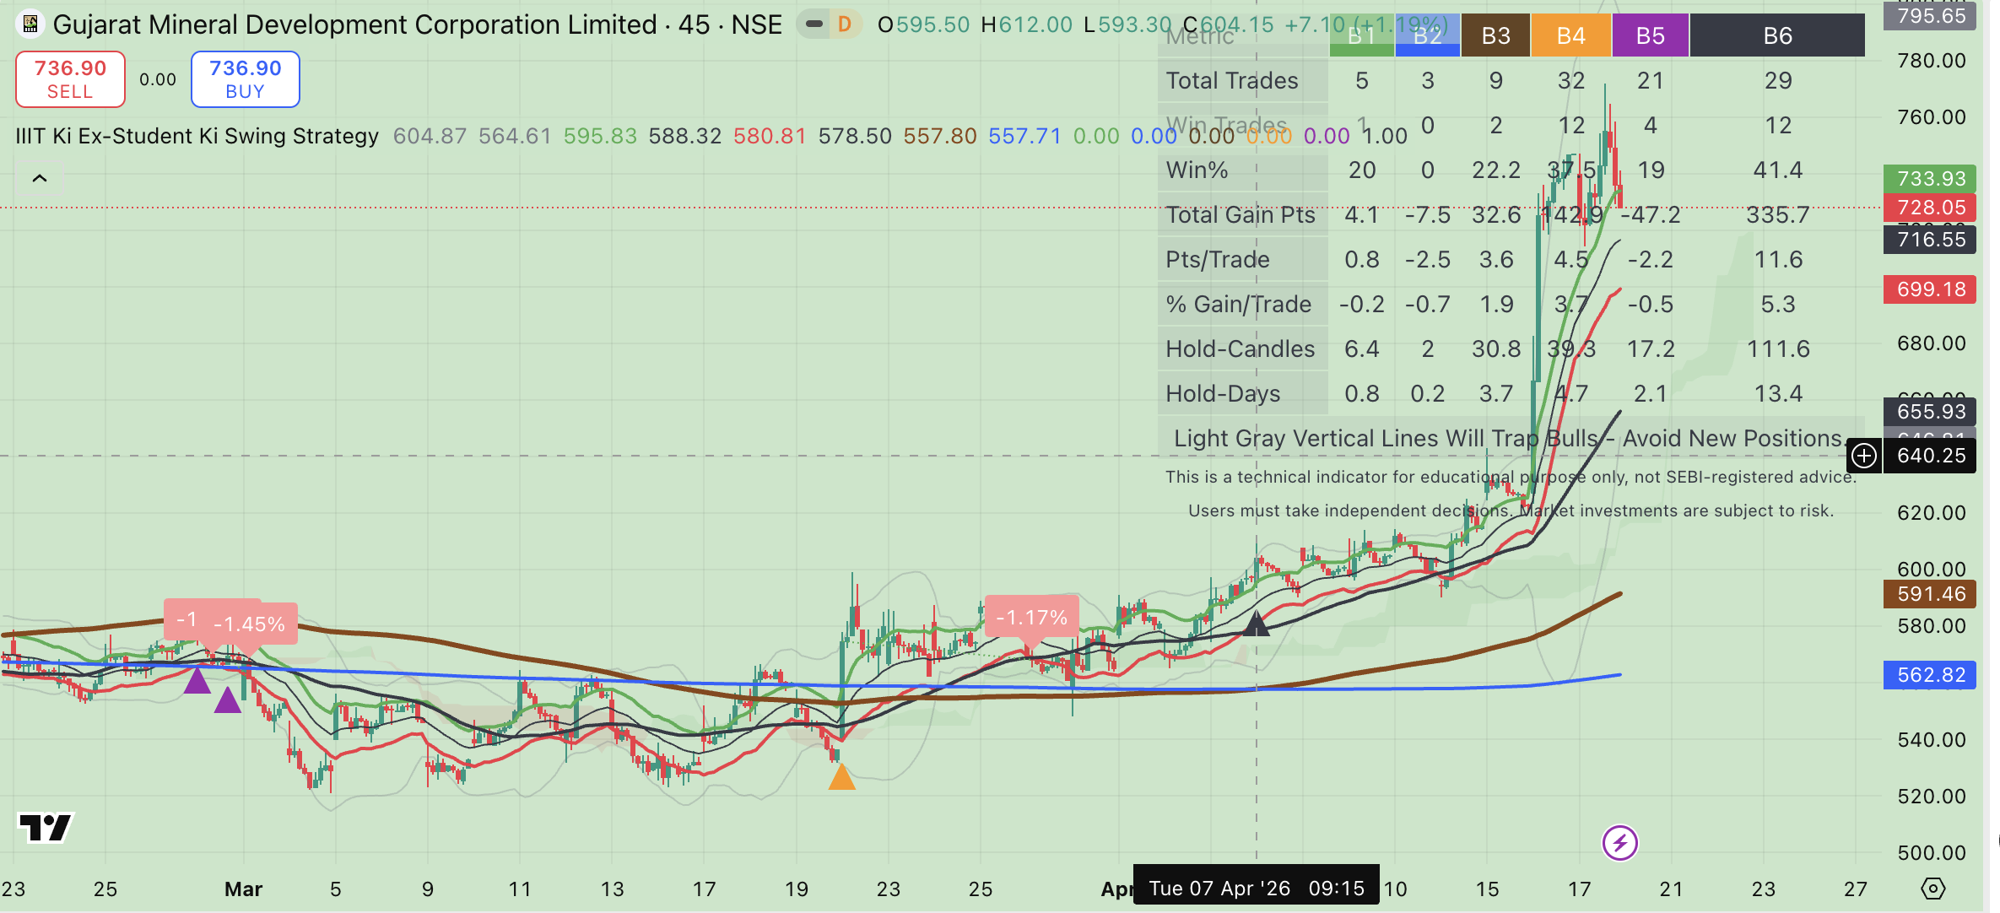
Task: Click the Gujarat Mineral Development Corporation title
Action: point(354,24)
